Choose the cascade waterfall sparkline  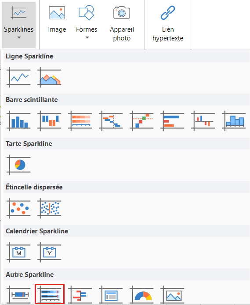coord(111,121)
